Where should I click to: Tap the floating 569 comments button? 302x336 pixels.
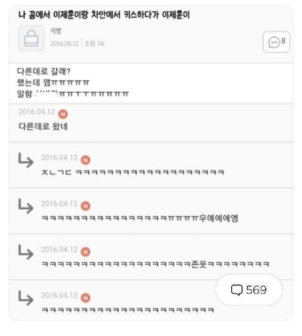click(249, 290)
